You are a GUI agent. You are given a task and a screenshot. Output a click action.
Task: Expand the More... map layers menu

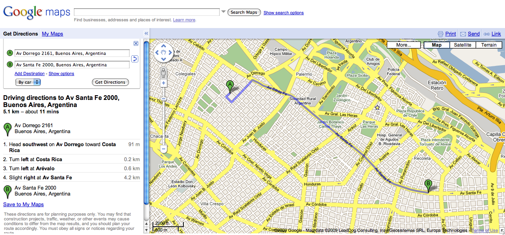coord(403,45)
